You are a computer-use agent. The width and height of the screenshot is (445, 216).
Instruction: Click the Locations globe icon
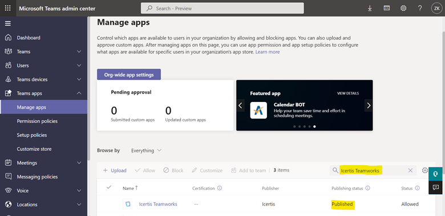pyautogui.click(x=9, y=205)
